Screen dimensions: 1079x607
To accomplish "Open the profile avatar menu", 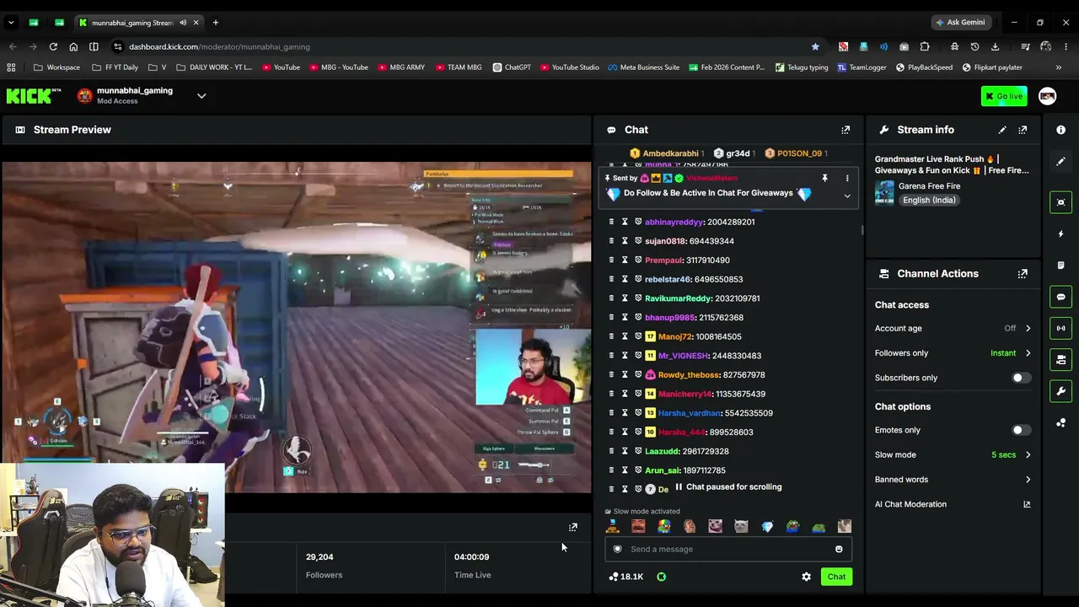I will (x=1047, y=96).
